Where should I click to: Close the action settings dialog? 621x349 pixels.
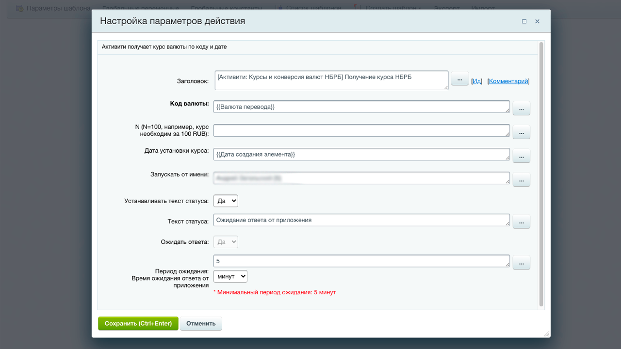point(537,21)
